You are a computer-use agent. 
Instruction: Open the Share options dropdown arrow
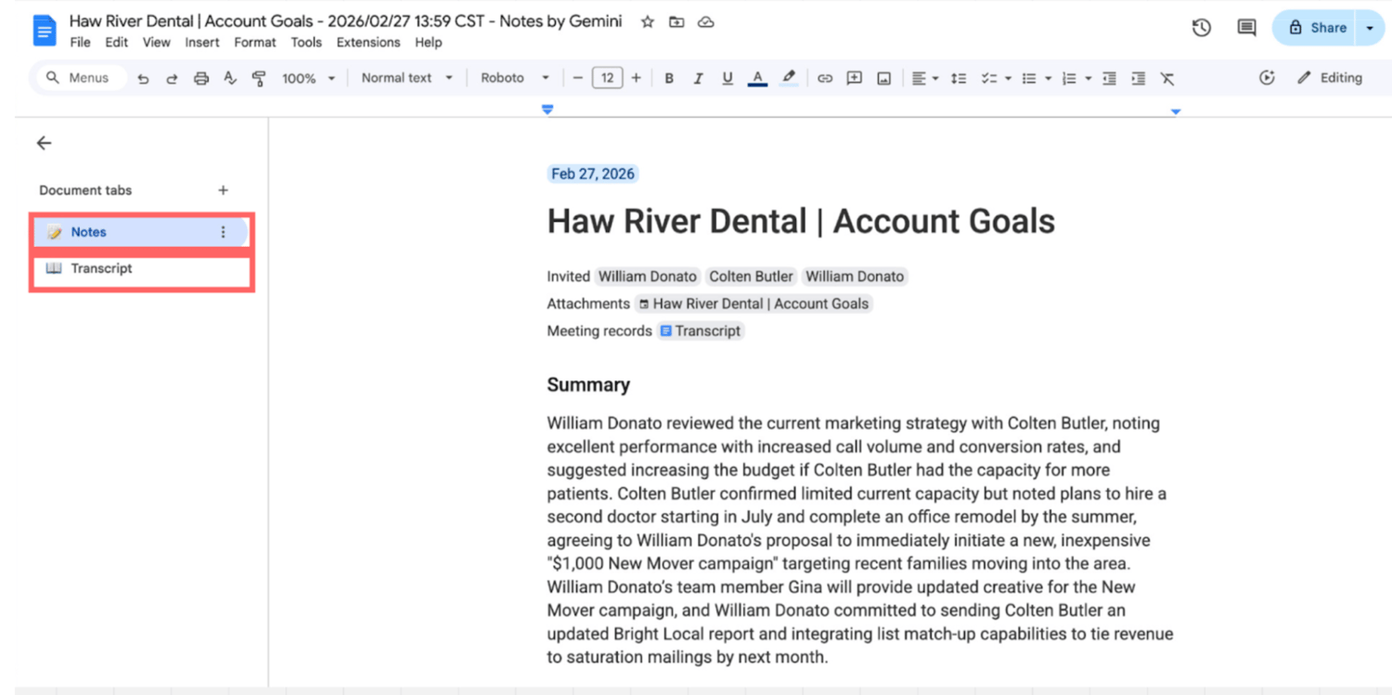(x=1370, y=28)
